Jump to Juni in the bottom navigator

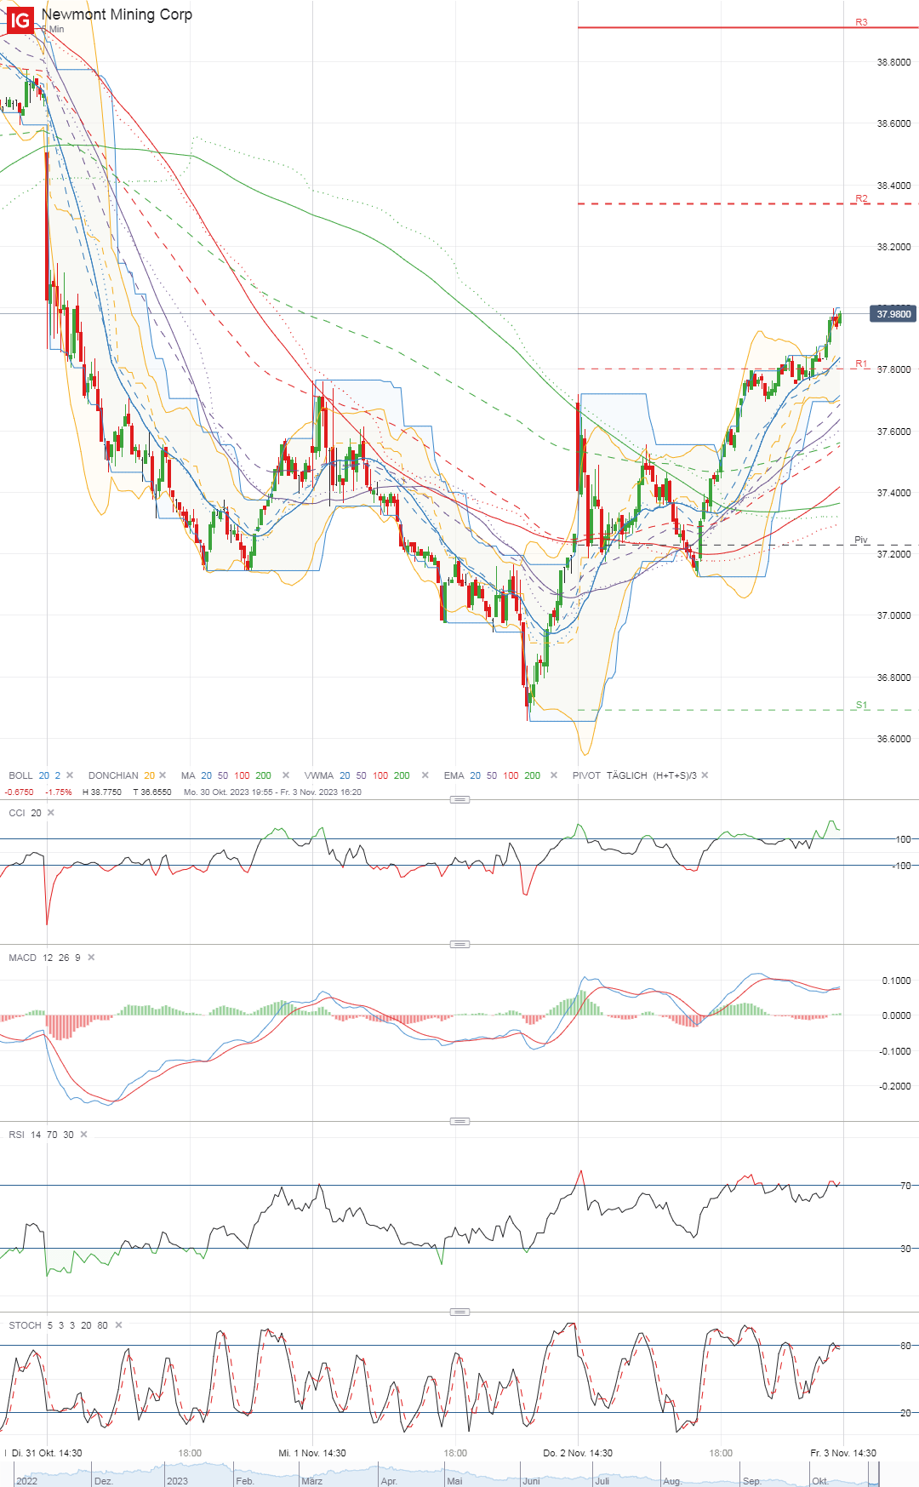531,1481
